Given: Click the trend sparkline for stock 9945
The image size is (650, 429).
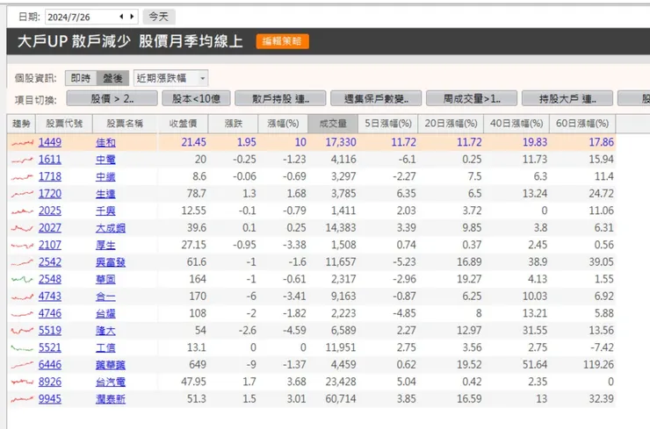Looking at the screenshot, I should click(x=22, y=399).
